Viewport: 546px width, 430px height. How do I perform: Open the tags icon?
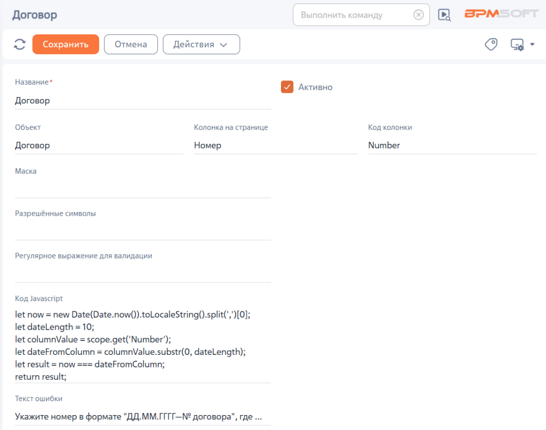click(x=491, y=44)
